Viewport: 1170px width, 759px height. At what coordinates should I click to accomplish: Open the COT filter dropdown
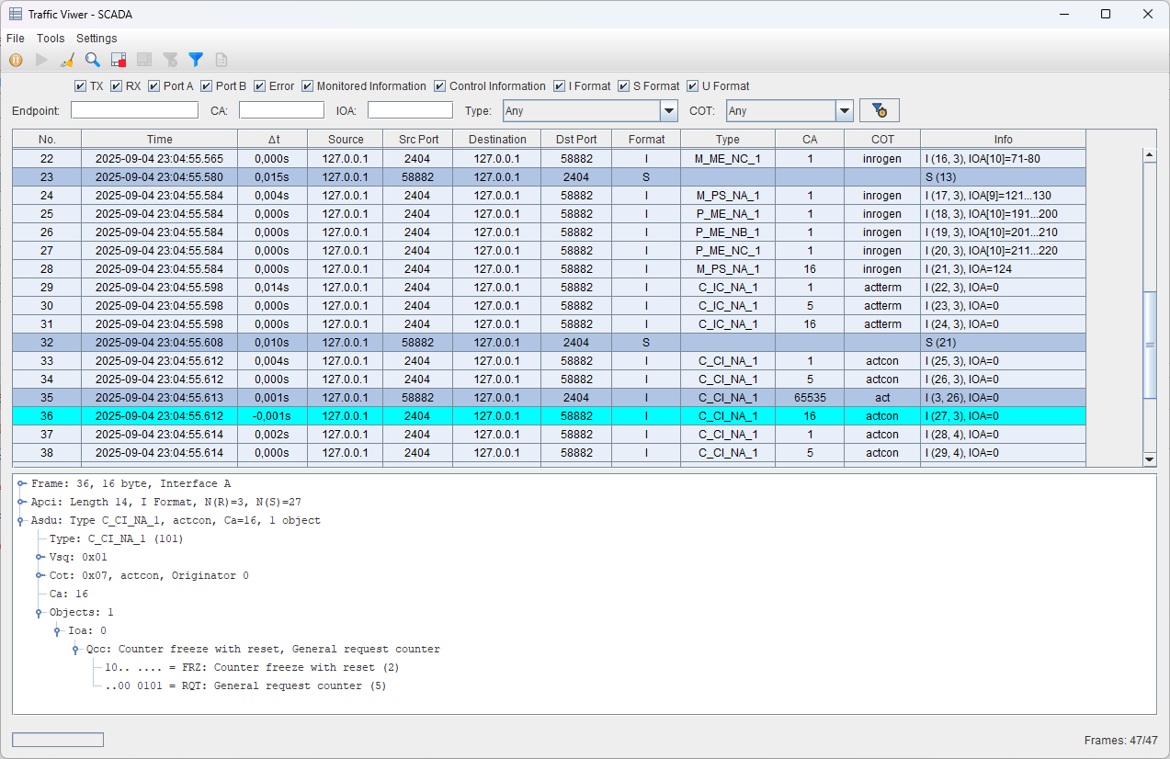(x=844, y=111)
